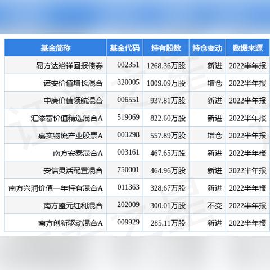
Task: Click shares value 937.81万股
Action: (168, 101)
